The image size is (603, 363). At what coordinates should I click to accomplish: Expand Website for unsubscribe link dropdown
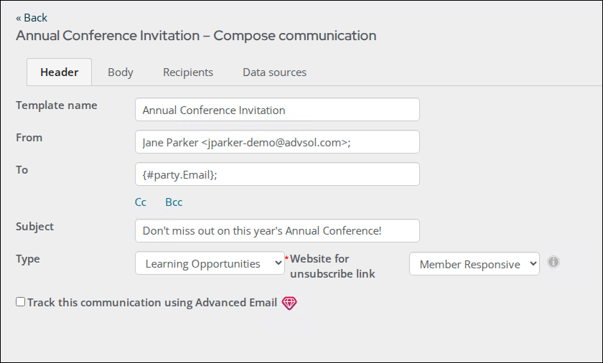(x=475, y=263)
